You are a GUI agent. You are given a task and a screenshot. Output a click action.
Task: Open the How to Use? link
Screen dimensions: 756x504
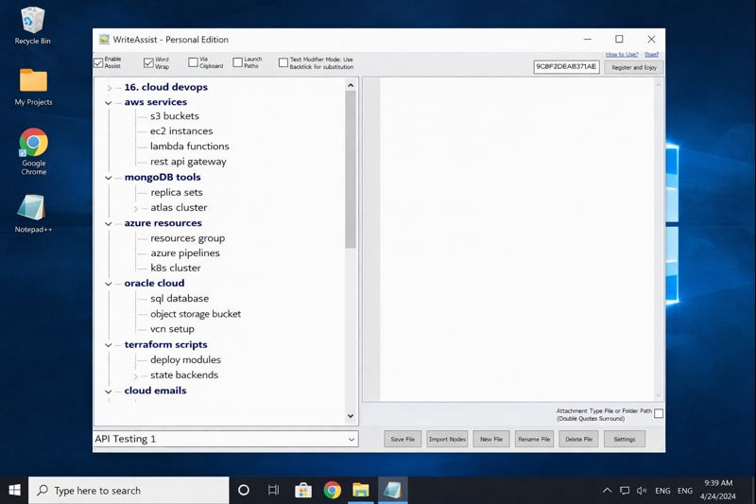tap(621, 54)
